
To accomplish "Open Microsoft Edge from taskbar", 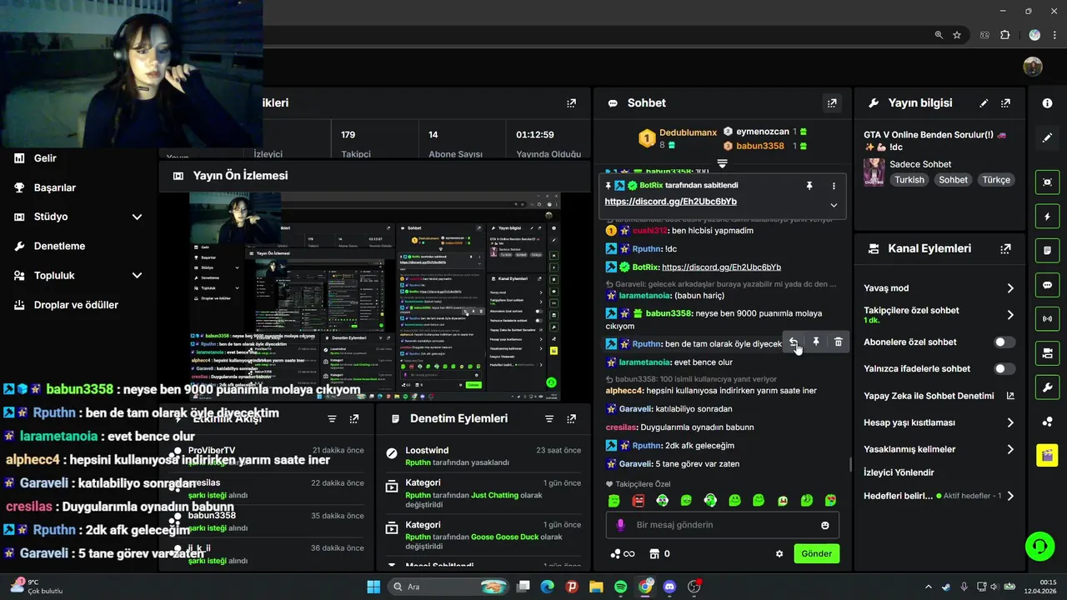I will [x=547, y=587].
